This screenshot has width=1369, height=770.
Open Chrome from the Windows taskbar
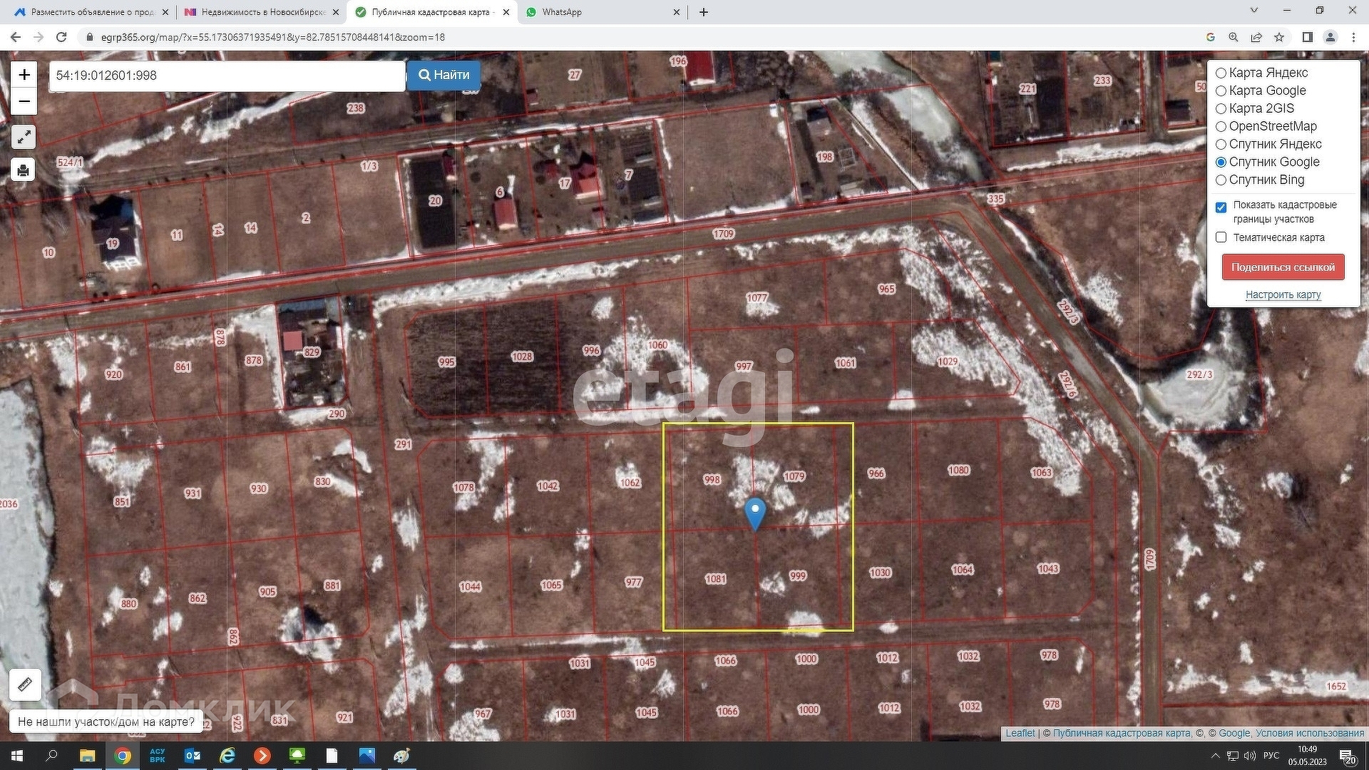(123, 756)
